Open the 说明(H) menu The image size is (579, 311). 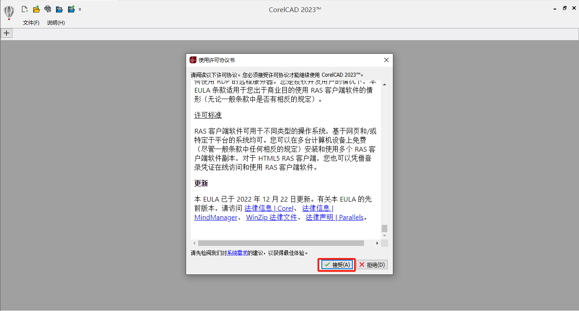tap(56, 22)
